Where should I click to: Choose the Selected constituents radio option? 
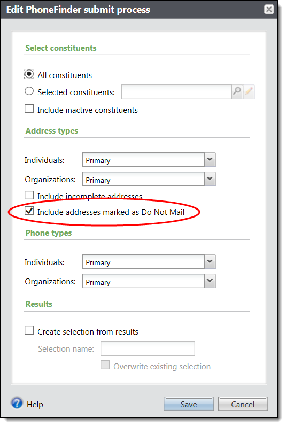click(29, 91)
